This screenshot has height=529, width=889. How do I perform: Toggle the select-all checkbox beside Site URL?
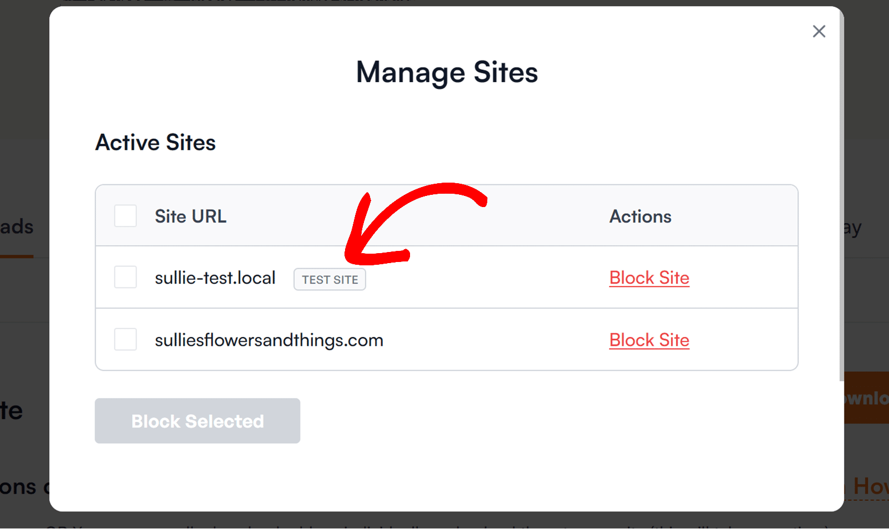[126, 216]
